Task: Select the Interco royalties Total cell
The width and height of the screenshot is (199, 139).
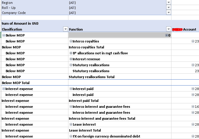Action: [86, 47]
